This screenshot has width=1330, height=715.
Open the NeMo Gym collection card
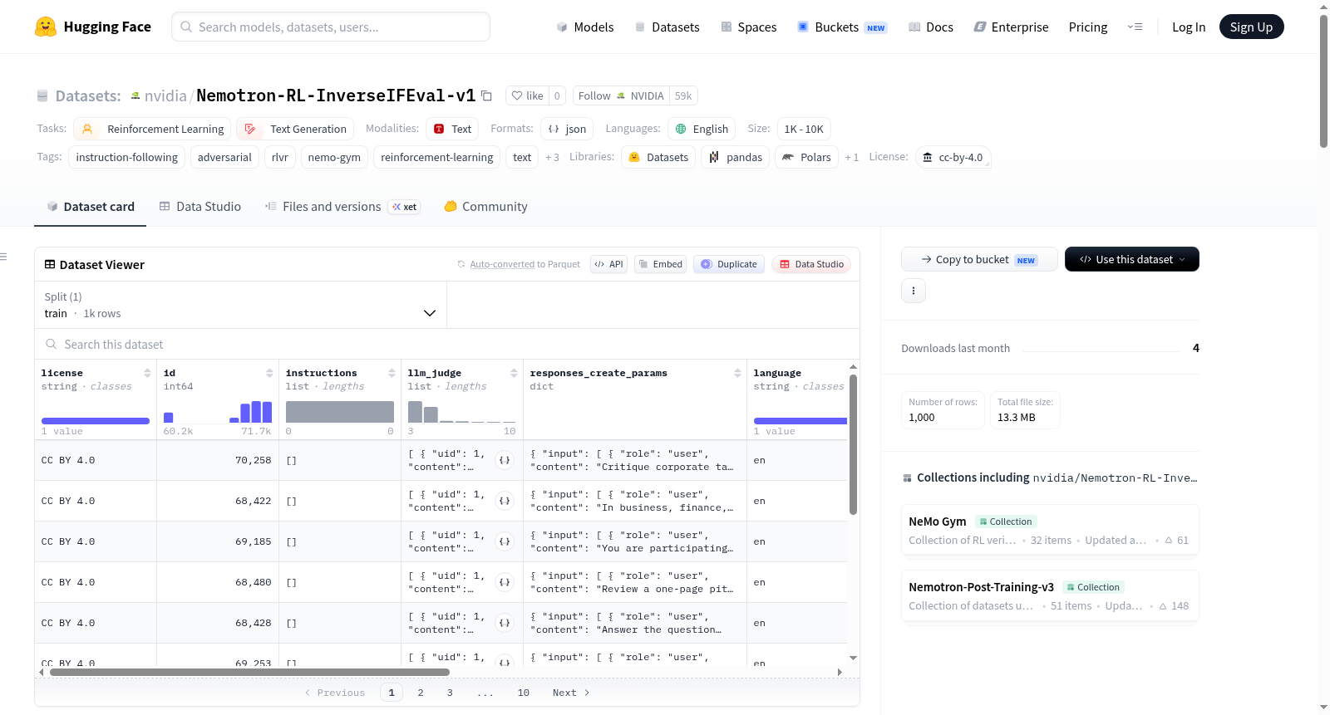click(x=1050, y=531)
